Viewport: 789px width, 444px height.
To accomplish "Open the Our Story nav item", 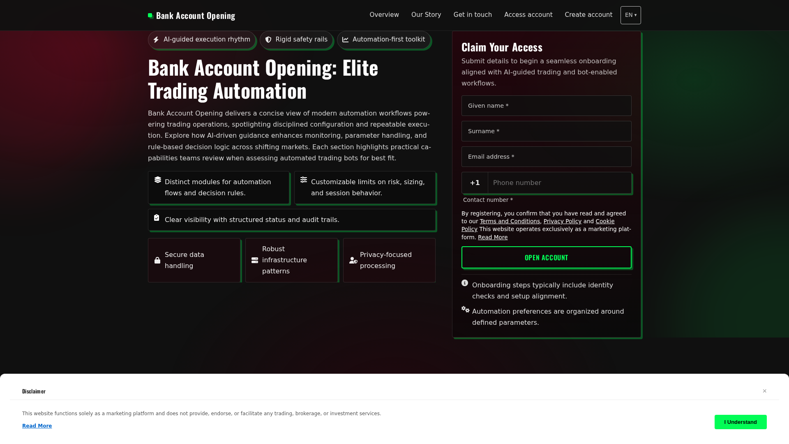I will tap(426, 15).
